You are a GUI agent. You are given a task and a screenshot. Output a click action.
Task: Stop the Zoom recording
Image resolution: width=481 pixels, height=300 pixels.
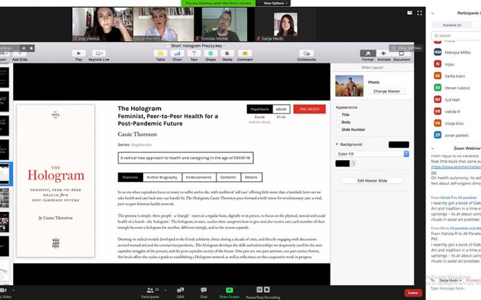coord(267,290)
